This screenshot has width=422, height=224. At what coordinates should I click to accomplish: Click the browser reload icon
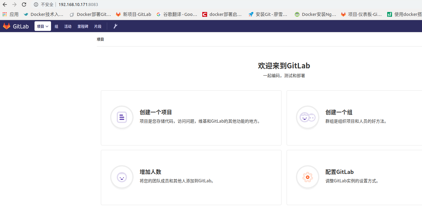tap(24, 4)
